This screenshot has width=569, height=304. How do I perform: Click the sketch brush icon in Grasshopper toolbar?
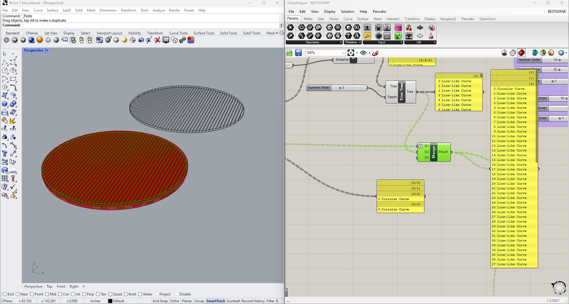pyautogui.click(x=375, y=53)
